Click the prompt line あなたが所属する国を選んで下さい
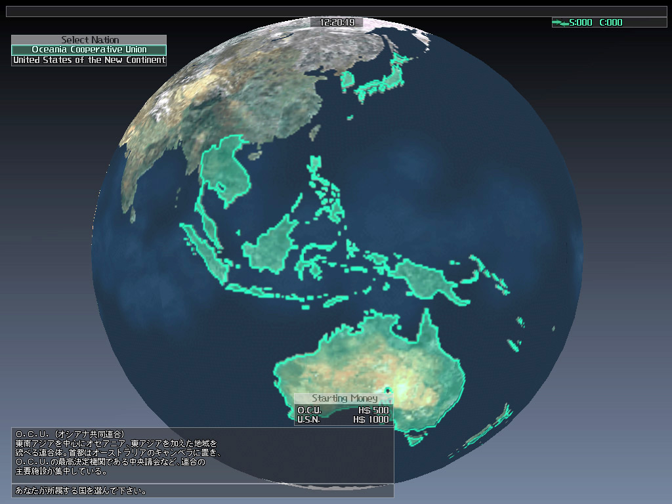The image size is (672, 504). [81, 491]
